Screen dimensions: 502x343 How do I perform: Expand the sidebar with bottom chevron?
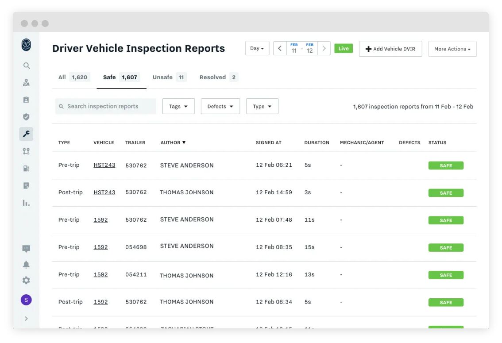(x=26, y=319)
